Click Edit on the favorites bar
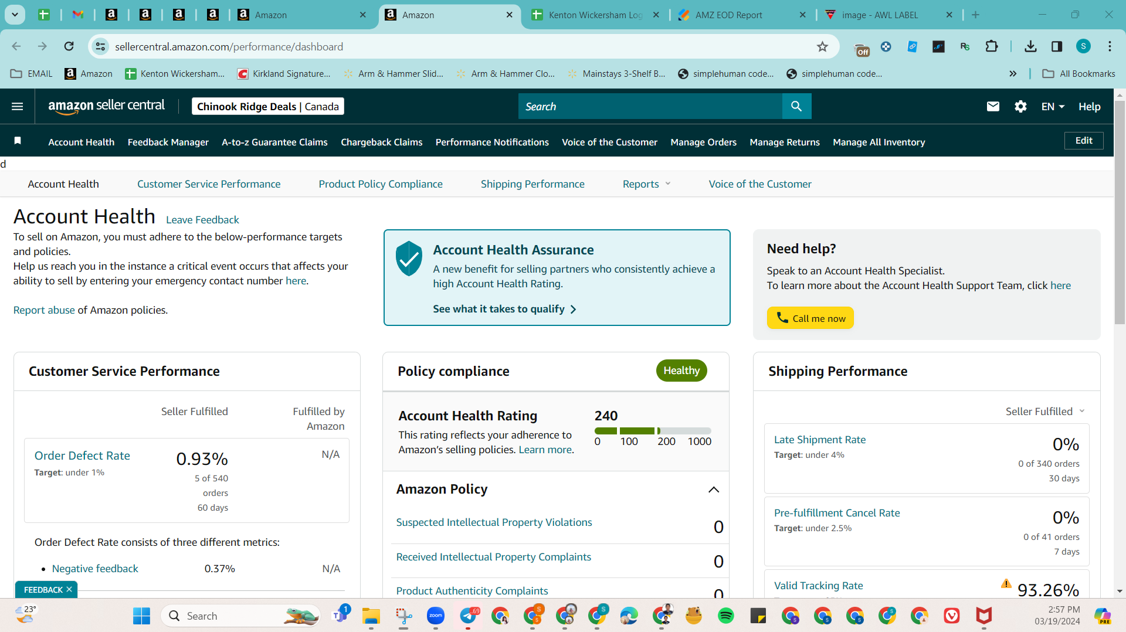 (x=1084, y=140)
